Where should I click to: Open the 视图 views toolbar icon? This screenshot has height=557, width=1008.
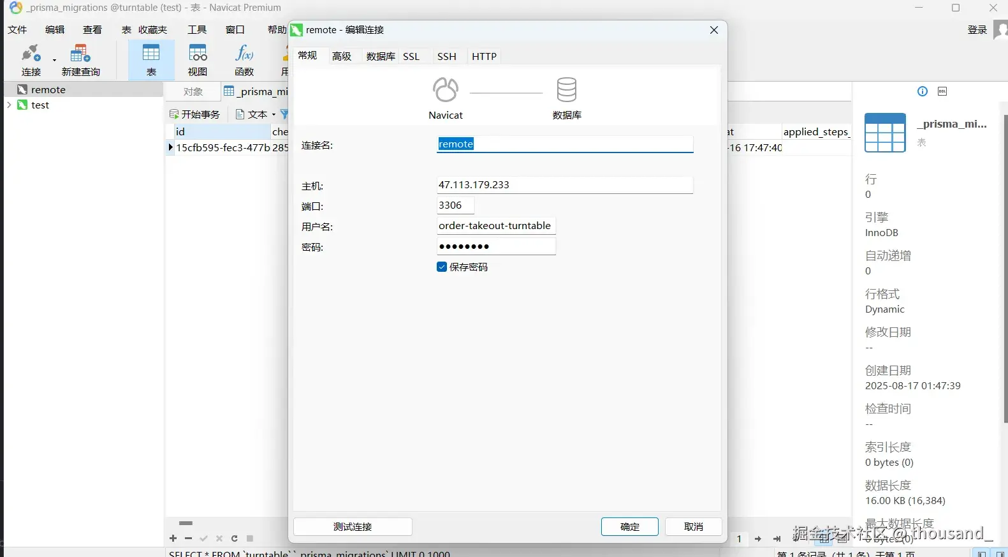(198, 60)
